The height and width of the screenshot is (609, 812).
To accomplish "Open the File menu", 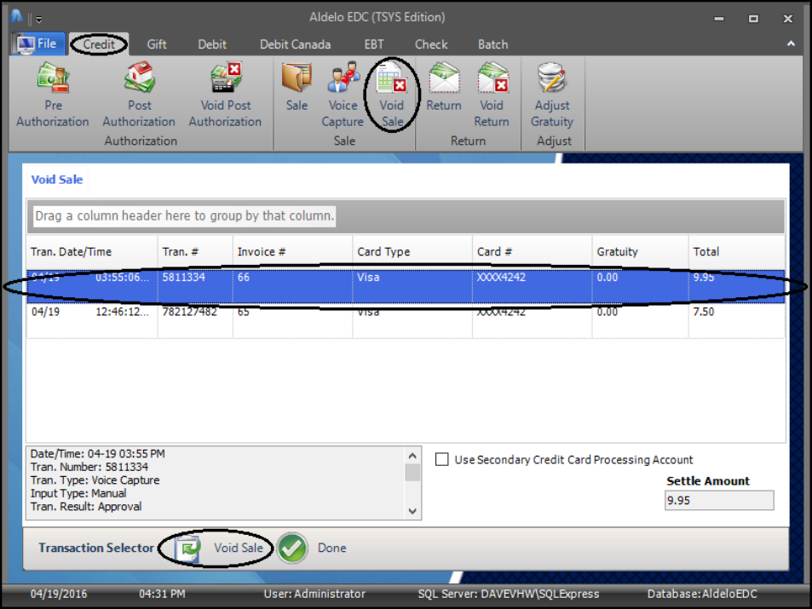I will pos(38,43).
